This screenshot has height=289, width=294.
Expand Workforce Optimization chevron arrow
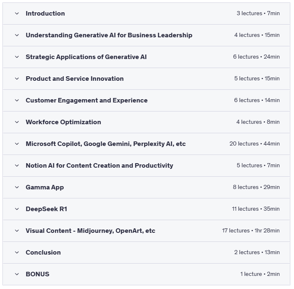pyautogui.click(x=17, y=122)
